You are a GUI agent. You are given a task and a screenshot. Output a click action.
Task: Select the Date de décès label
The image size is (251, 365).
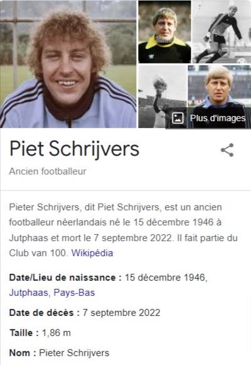tap(45, 313)
